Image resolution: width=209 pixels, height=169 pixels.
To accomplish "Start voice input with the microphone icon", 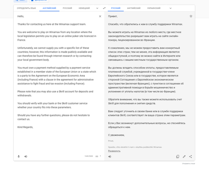I will [19, 157].
